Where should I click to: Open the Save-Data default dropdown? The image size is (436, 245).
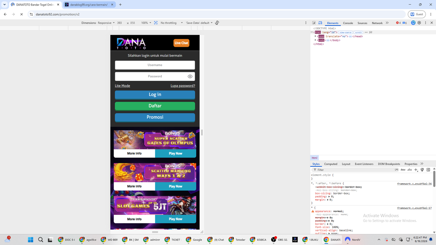(x=199, y=23)
